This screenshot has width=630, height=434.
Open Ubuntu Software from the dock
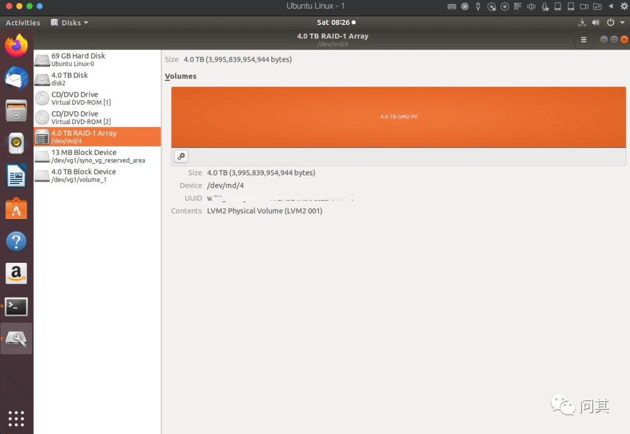tap(16, 209)
